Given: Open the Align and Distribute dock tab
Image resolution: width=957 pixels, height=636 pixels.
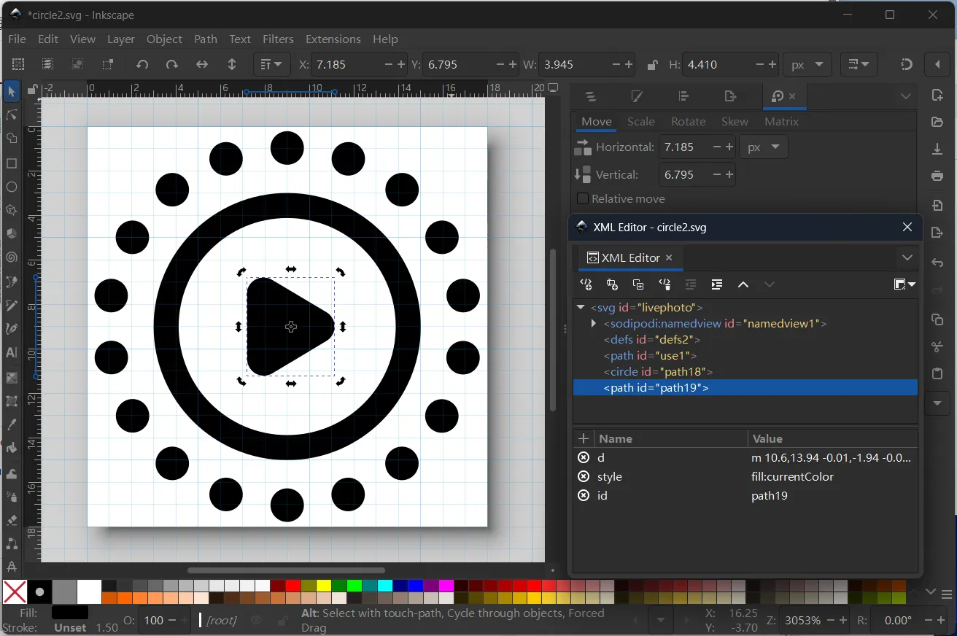Looking at the screenshot, I should [x=683, y=96].
